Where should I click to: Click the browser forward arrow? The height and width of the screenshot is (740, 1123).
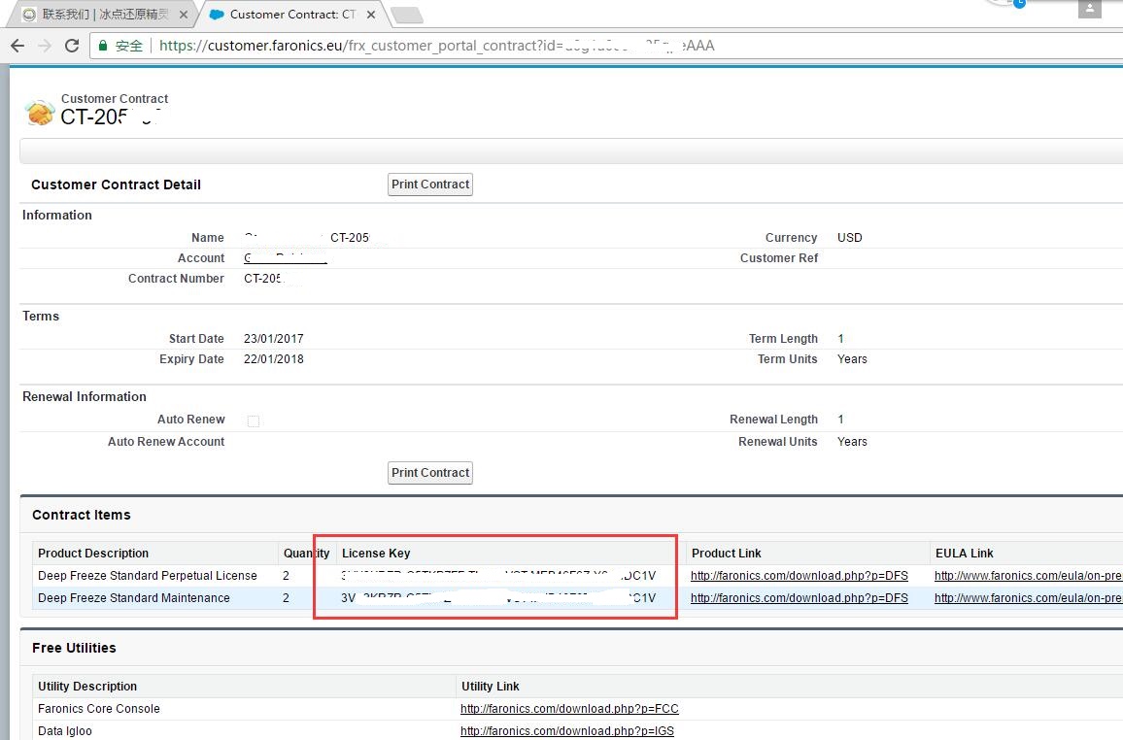pyautogui.click(x=44, y=46)
